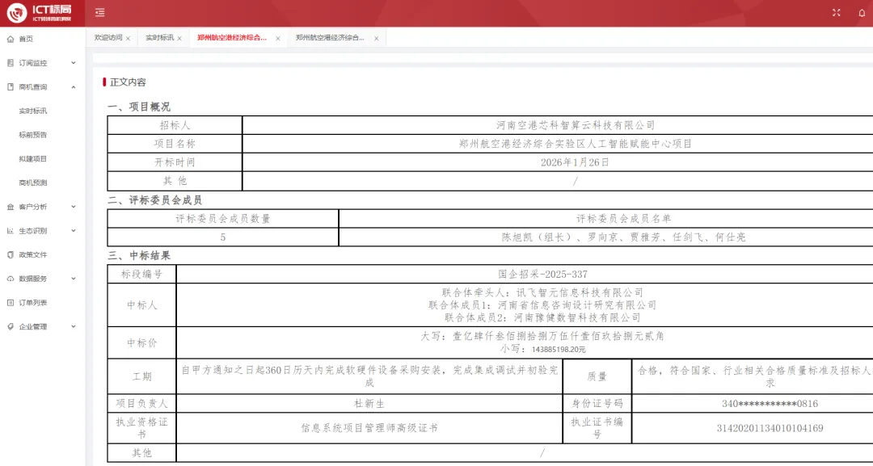
Task: Click the 生态识别 chart icon
Action: [10, 231]
